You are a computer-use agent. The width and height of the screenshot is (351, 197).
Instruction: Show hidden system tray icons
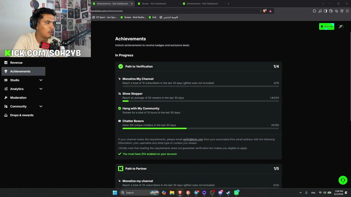click(300, 193)
